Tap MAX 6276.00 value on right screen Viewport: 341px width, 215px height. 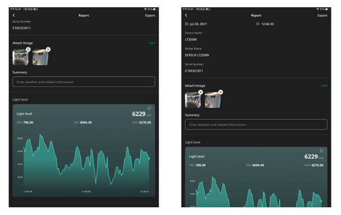[314, 165]
